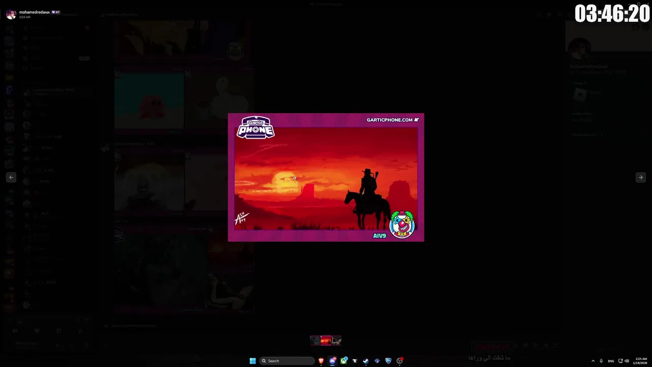
Task: Go to next image with right arrow
Action: 641,177
